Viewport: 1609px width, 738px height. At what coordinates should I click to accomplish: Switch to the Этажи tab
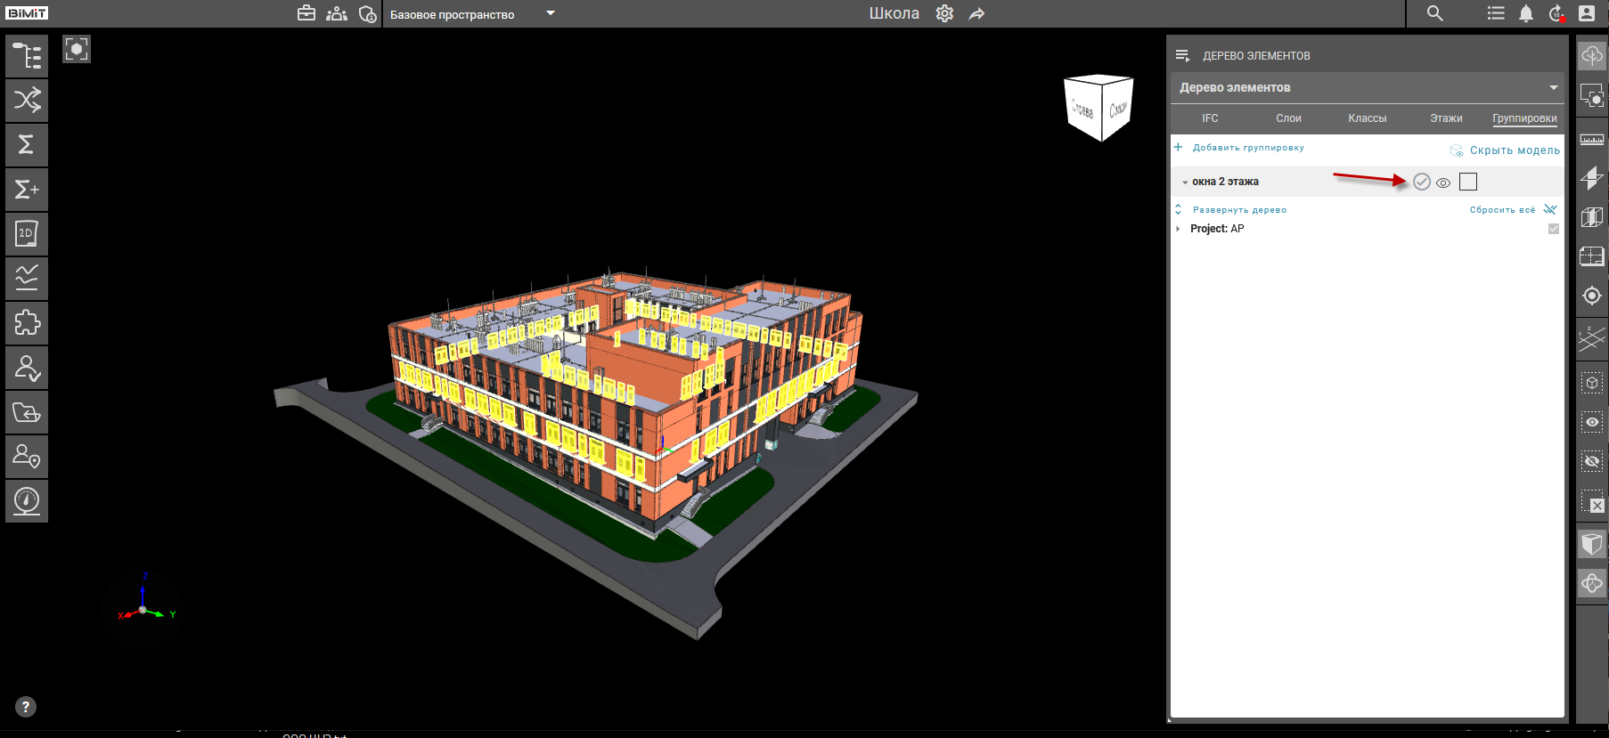pyautogui.click(x=1446, y=118)
